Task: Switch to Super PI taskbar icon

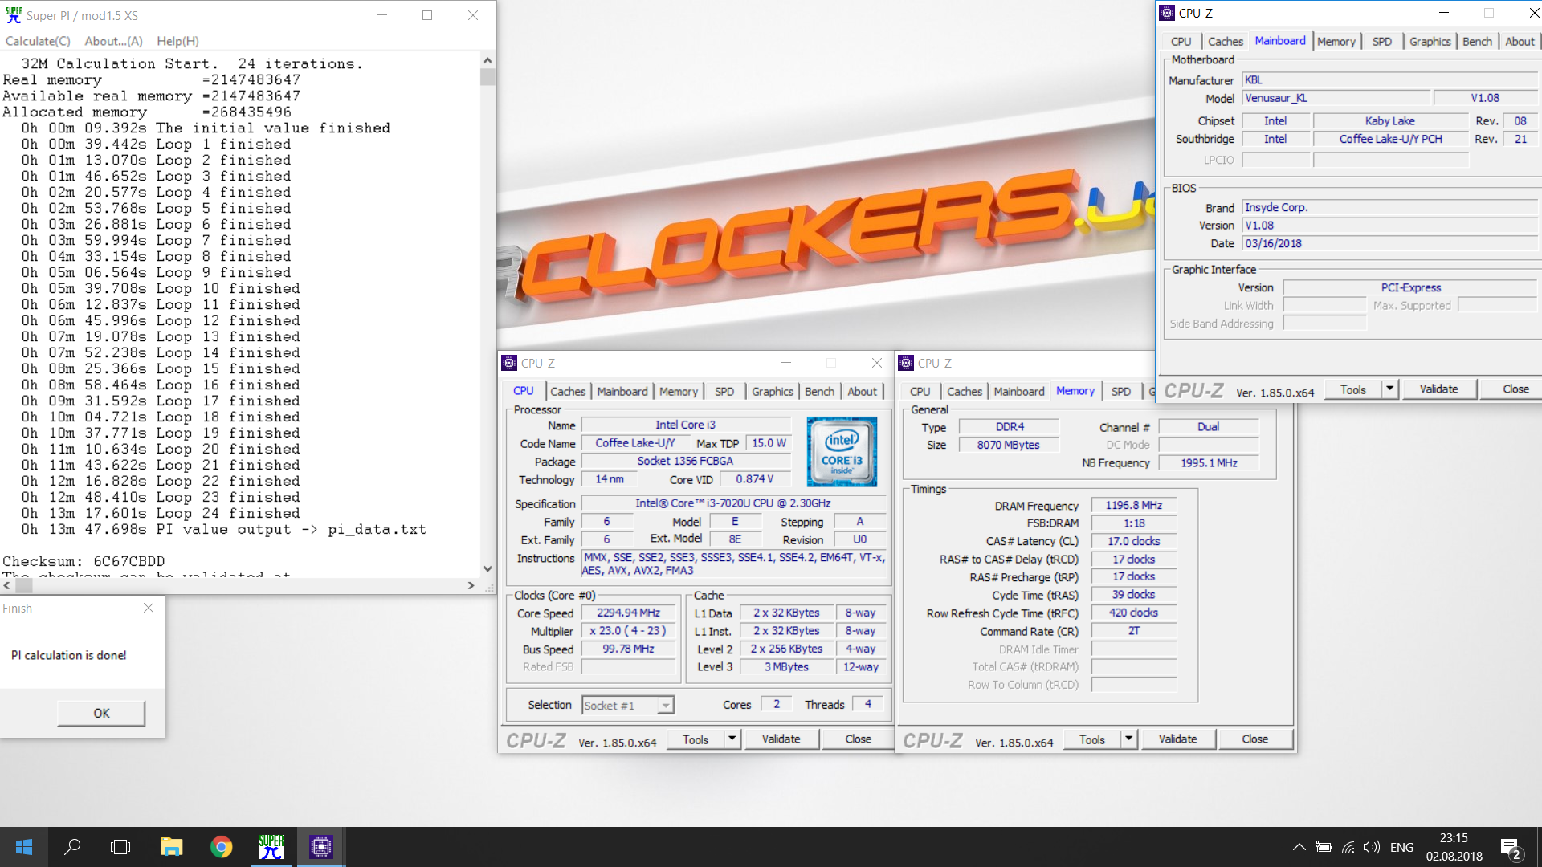Action: tap(271, 847)
